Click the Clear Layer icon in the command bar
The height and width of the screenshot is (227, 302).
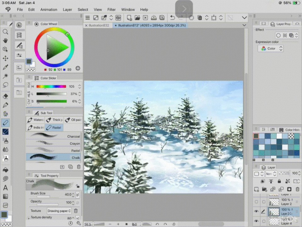[145, 18]
